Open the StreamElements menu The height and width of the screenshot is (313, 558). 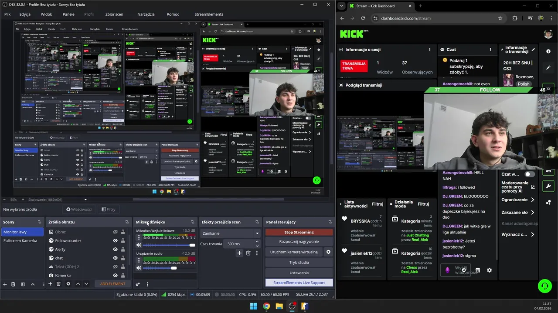[x=209, y=14]
